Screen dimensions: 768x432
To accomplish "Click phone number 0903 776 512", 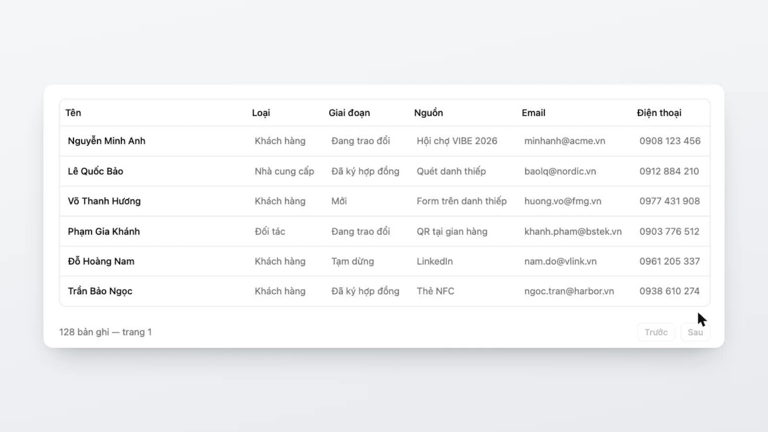I will pyautogui.click(x=669, y=231).
